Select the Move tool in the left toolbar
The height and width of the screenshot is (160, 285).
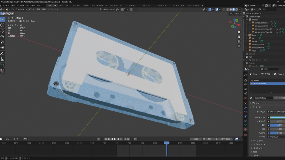coord(2,31)
